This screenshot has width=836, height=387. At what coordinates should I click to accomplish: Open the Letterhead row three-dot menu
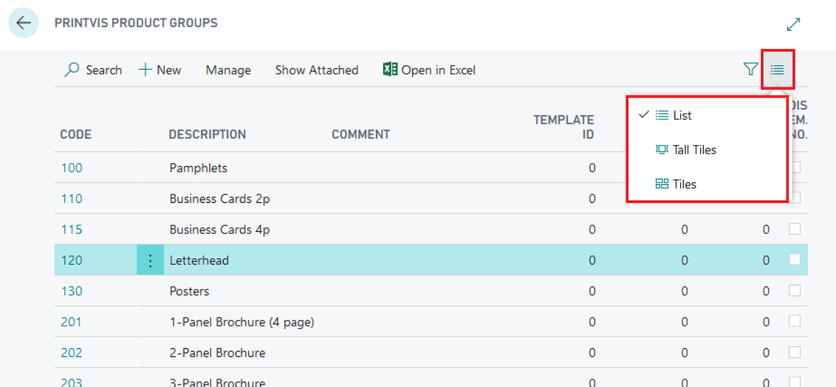click(150, 261)
